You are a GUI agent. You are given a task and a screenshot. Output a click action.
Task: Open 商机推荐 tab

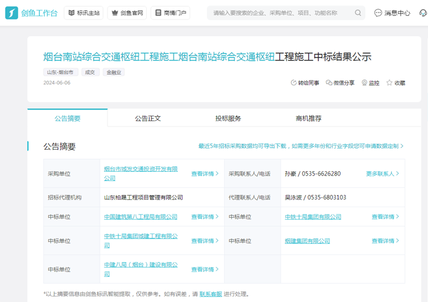point(308,119)
